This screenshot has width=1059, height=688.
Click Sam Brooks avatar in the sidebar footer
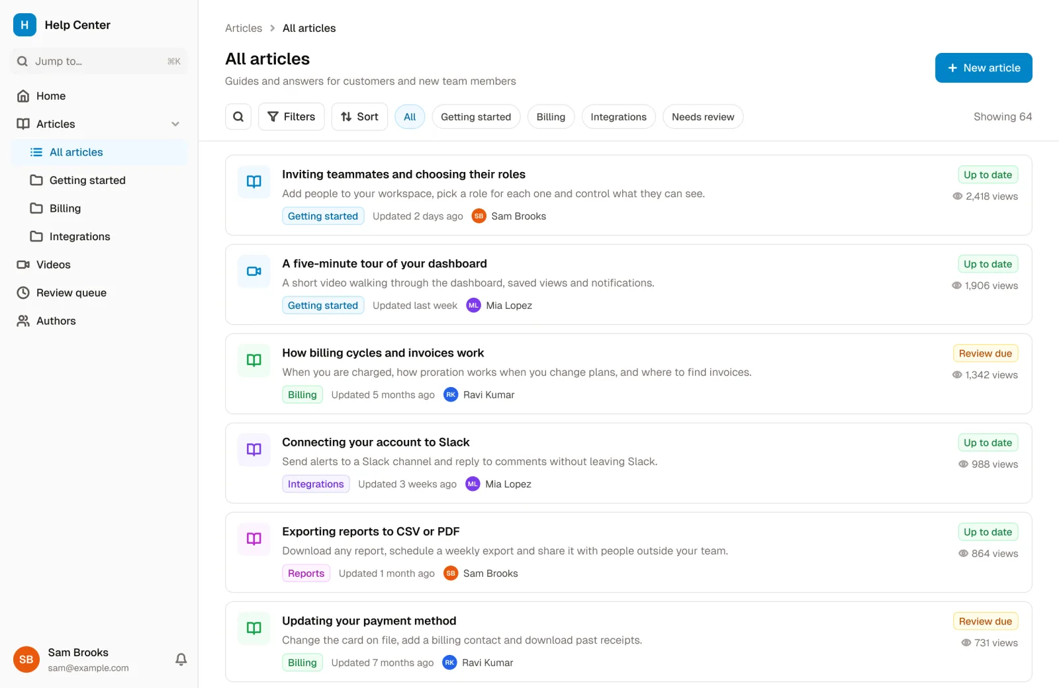click(26, 659)
